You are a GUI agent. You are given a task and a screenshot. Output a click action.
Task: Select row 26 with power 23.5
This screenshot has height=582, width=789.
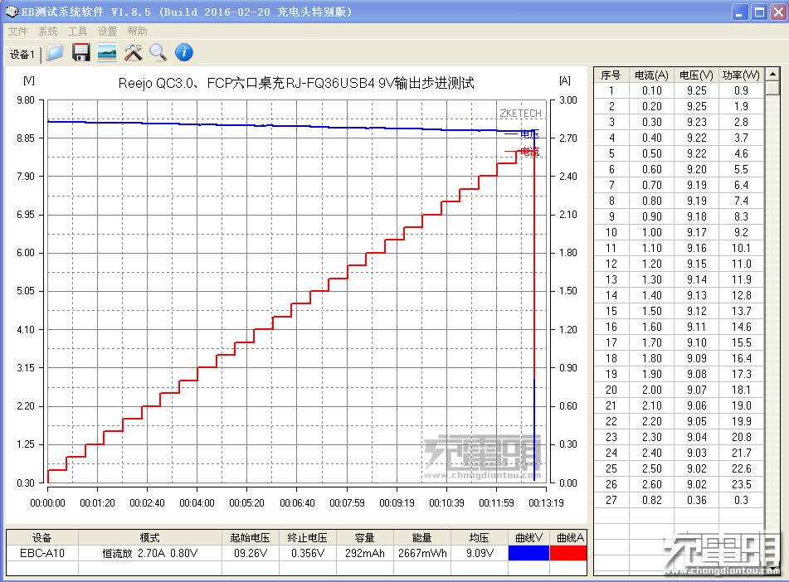pos(679,484)
